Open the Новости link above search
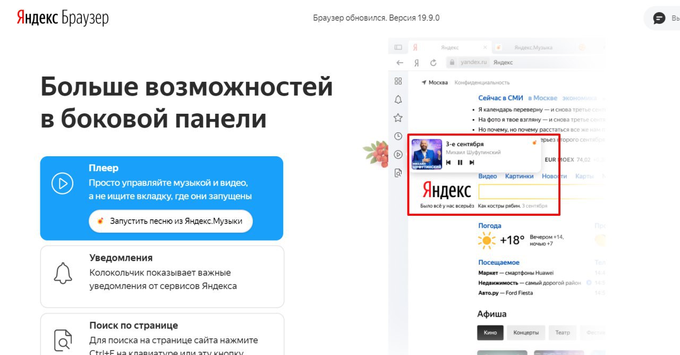This screenshot has width=680, height=355. [x=555, y=176]
